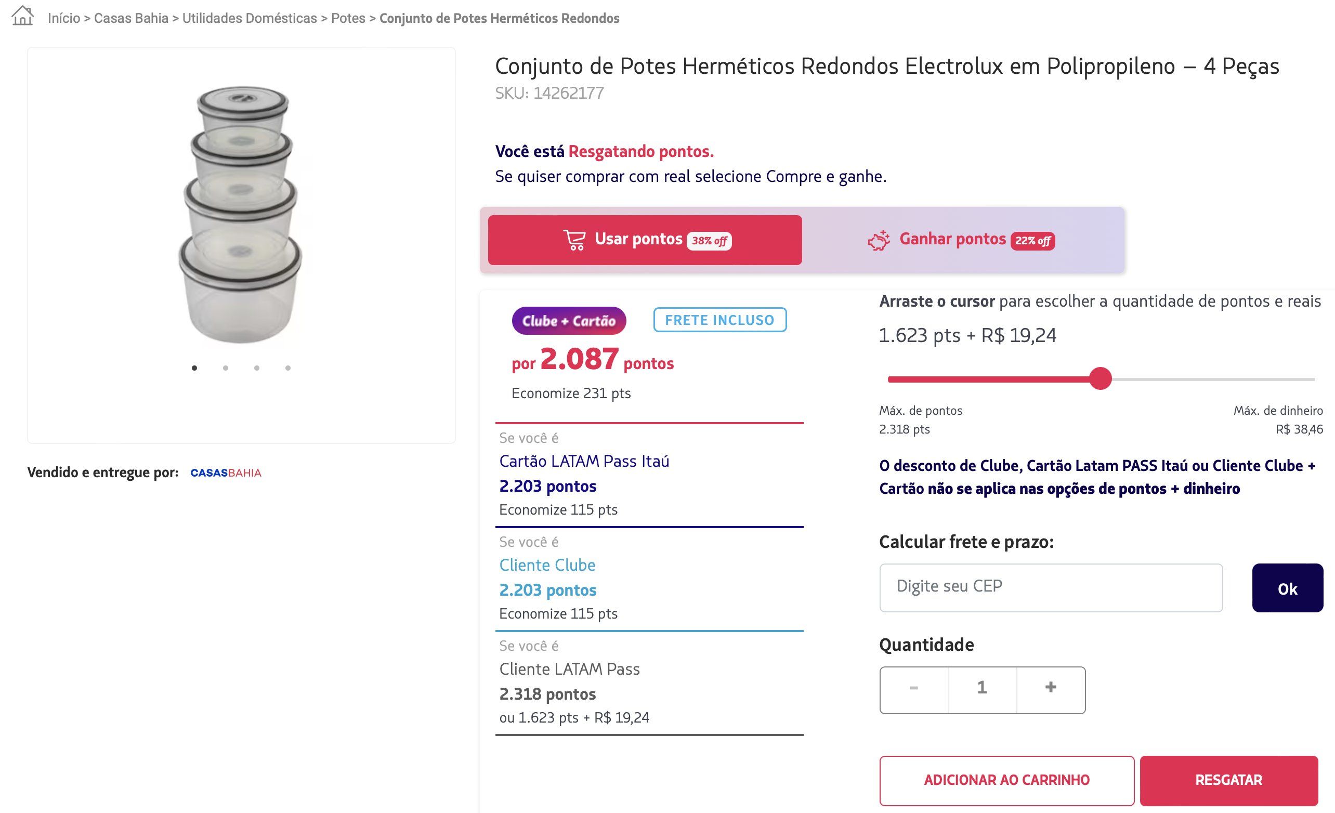Decrease quantity with the minus button
Viewport: 1335px width, 813px height.
click(x=914, y=689)
